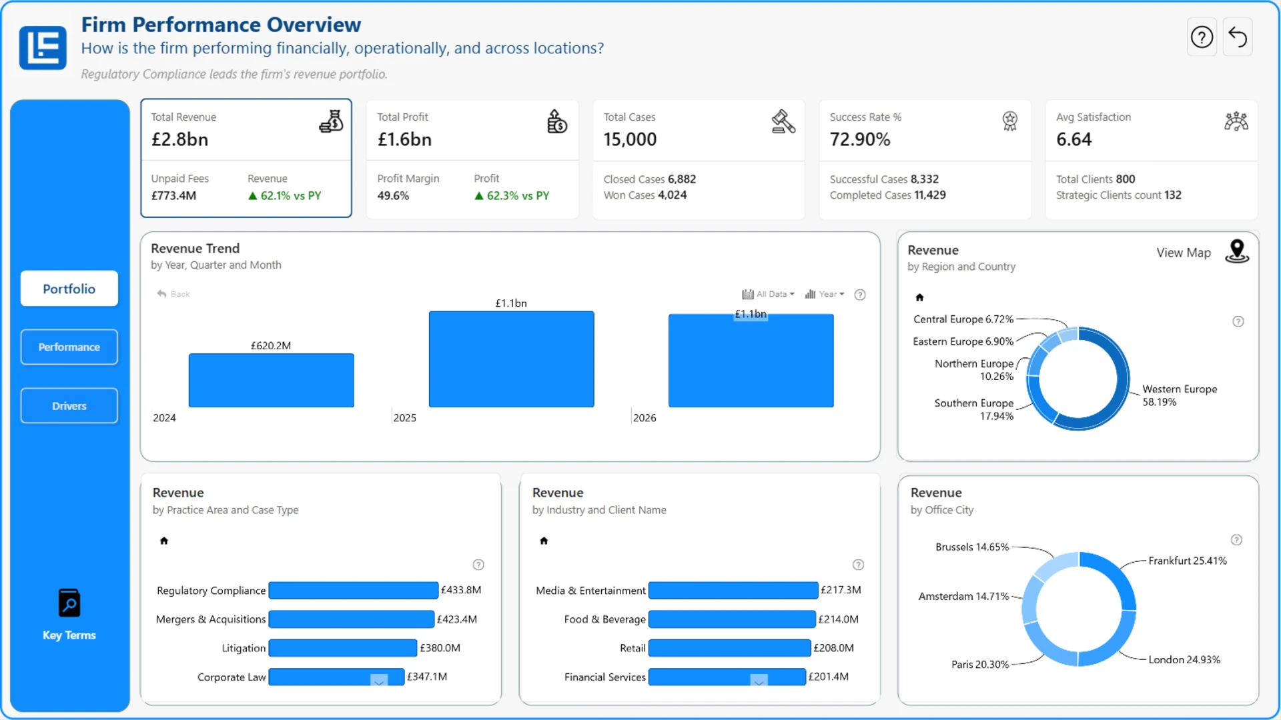This screenshot has width=1281, height=720.
Task: Click the map pin icon beside View Map
Action: [1237, 251]
